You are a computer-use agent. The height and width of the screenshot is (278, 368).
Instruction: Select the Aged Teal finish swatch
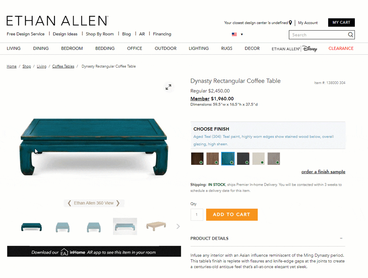click(x=228, y=159)
